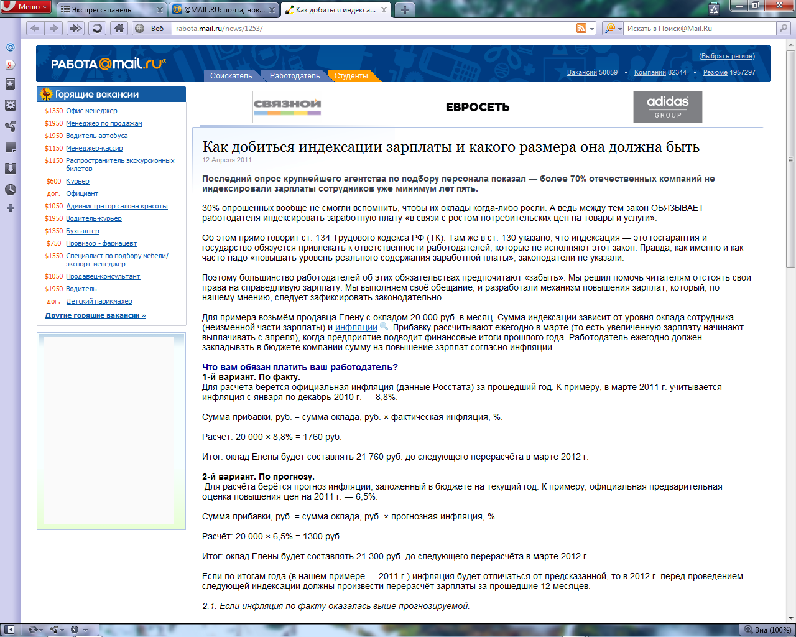Click the Reload page button
796x637 pixels.
click(96, 28)
